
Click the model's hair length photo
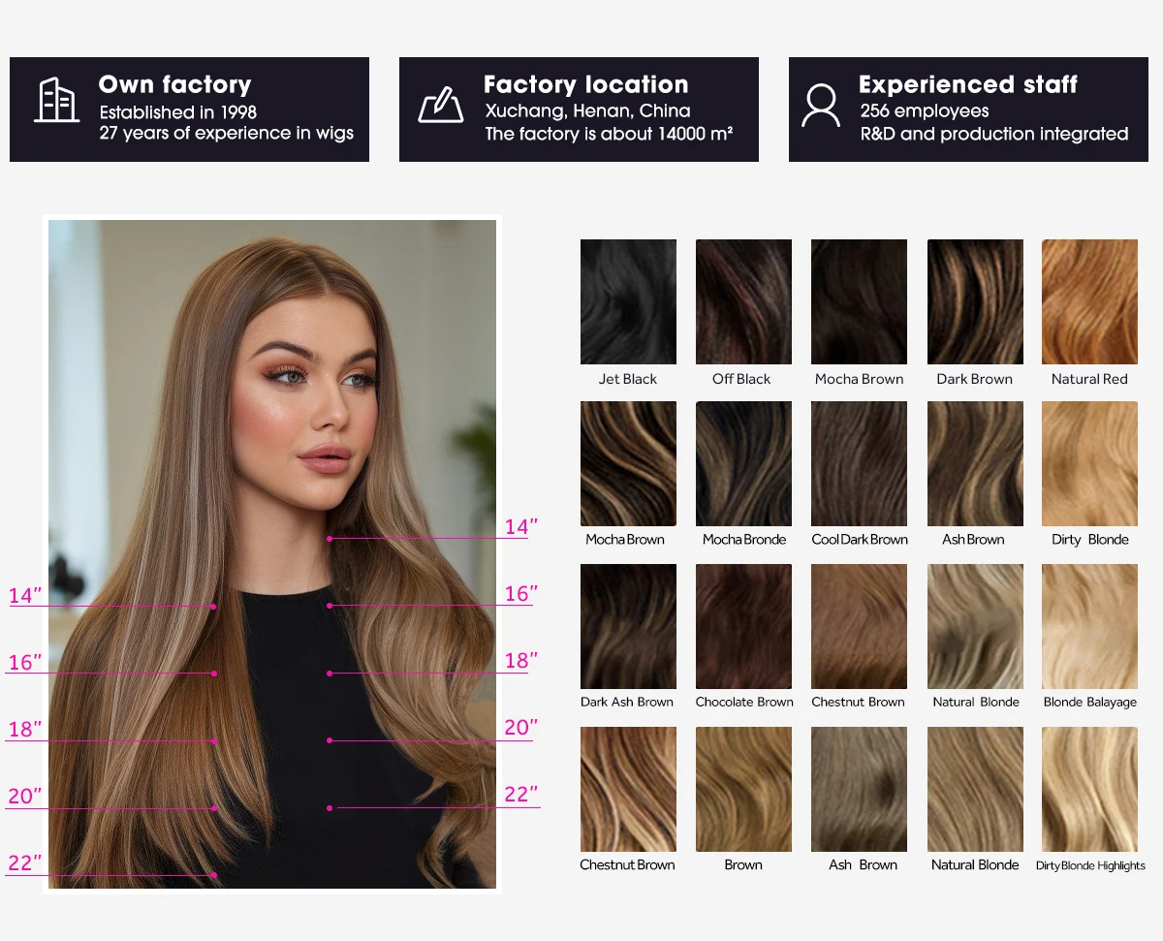pyautogui.click(x=272, y=553)
